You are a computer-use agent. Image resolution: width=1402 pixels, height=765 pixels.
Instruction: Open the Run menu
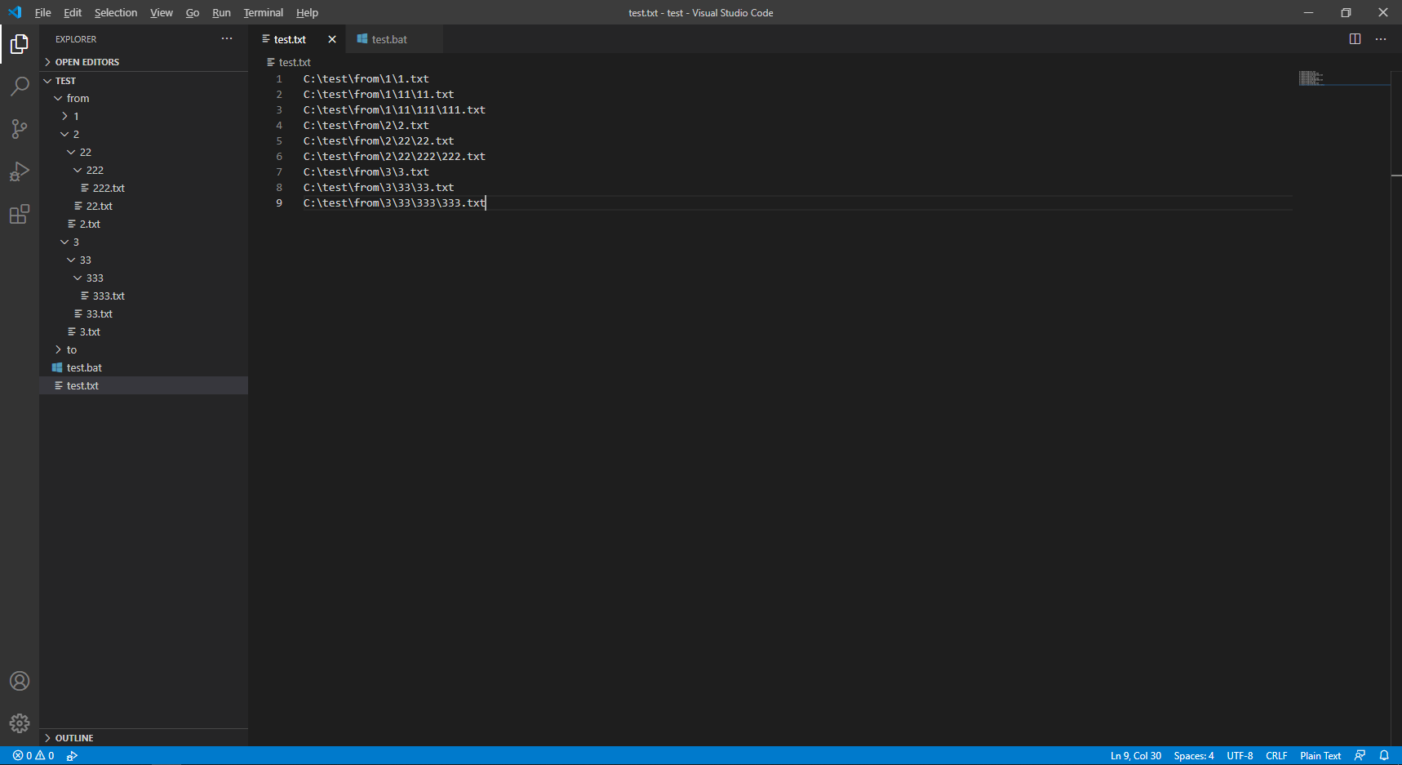[x=221, y=12]
